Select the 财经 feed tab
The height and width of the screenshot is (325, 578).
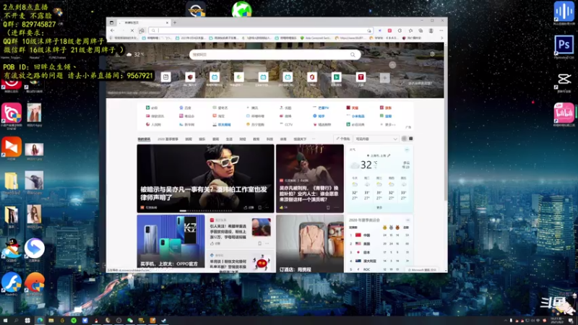pos(243,139)
